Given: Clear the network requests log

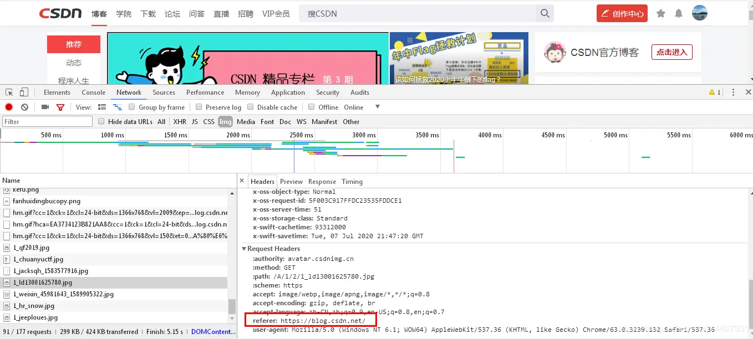Looking at the screenshot, I should click(x=24, y=107).
